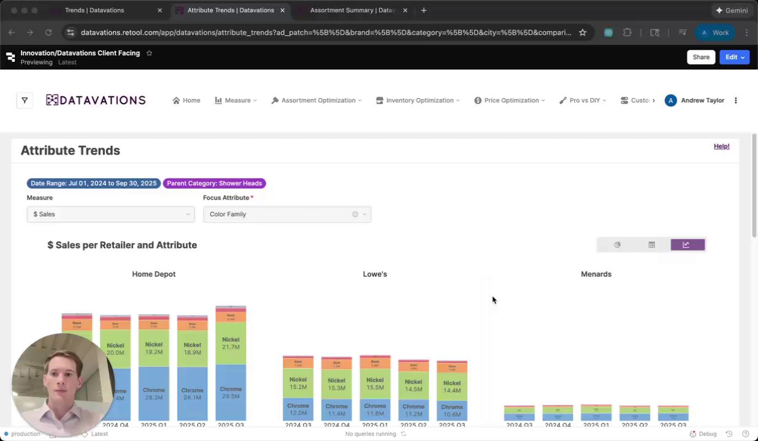Select the Attribute Trends | Datavations tab
The height and width of the screenshot is (441, 758).
tap(231, 10)
